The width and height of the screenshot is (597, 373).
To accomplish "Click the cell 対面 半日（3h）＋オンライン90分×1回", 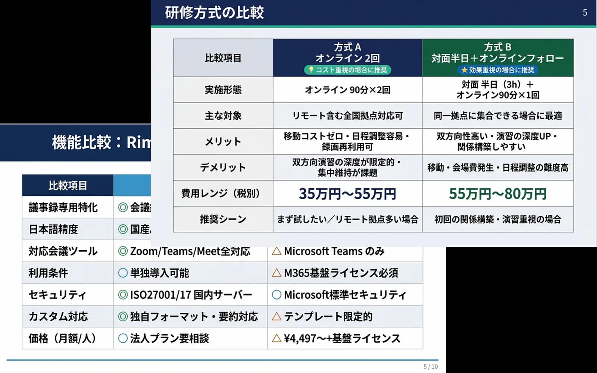I will pos(498,90).
